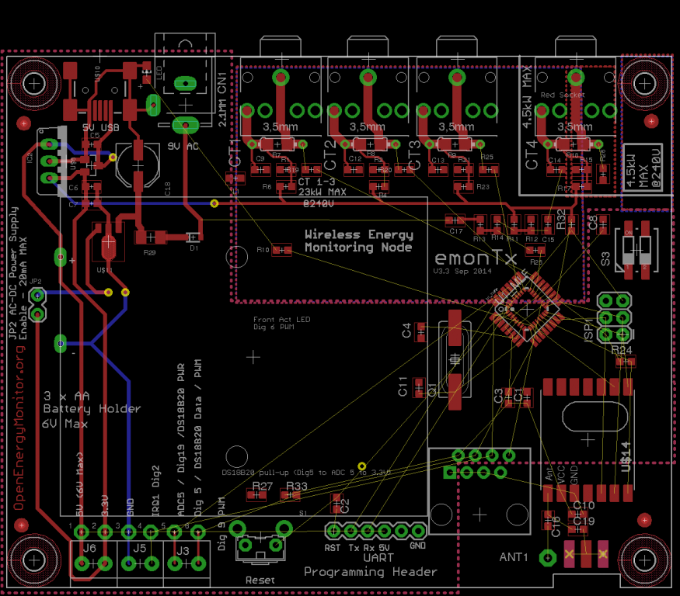
Task: Click the C16 capacitor label
Action: 556,527
